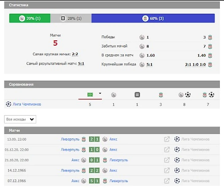Viewport: 224px width, 188px height.
Task: Click matches count column header icon
Action: (x=90, y=95)
